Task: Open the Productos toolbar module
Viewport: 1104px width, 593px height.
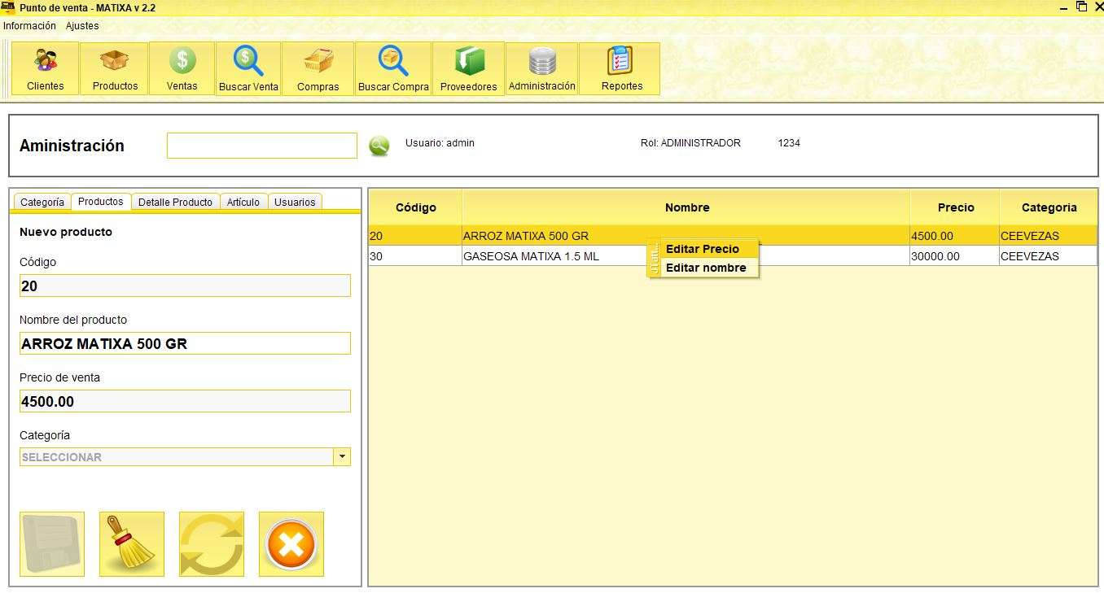Action: [115, 68]
